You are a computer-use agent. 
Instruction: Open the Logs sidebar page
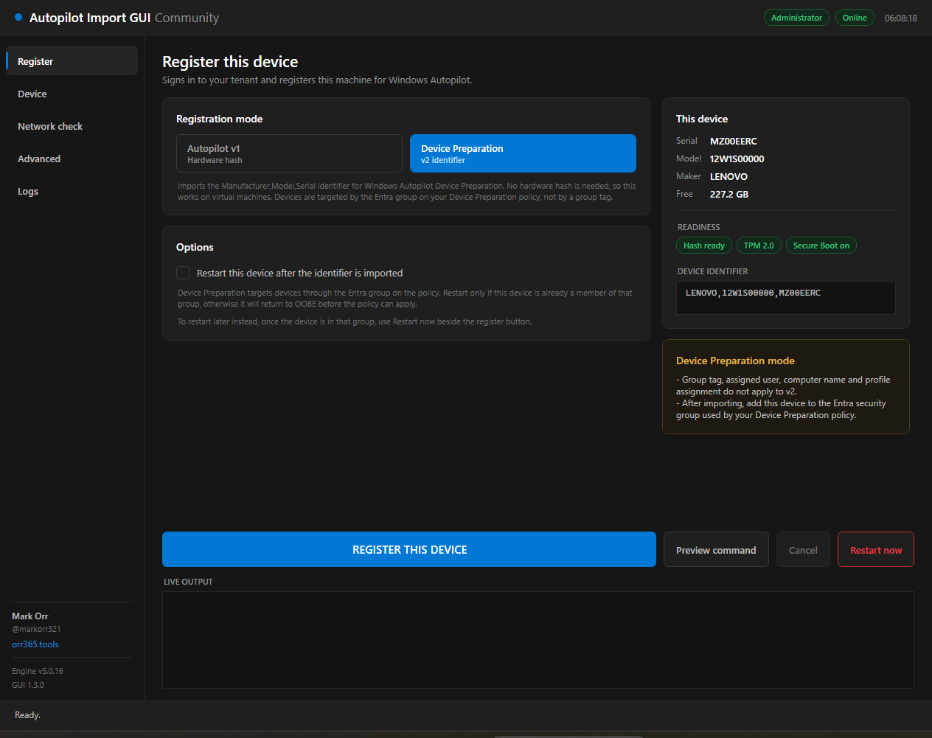[x=72, y=191]
